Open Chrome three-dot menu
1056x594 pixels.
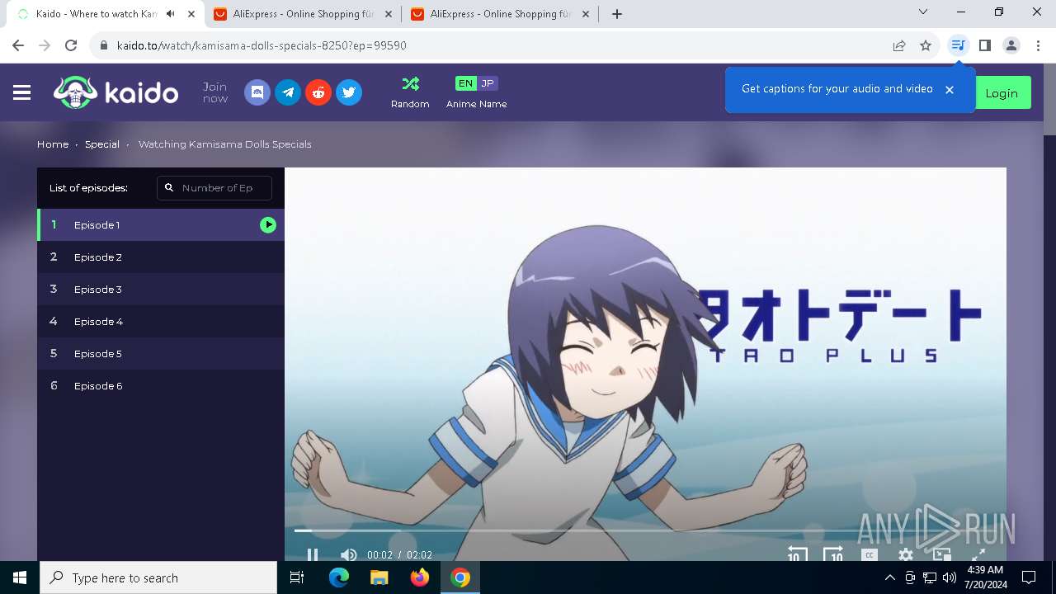(x=1038, y=45)
